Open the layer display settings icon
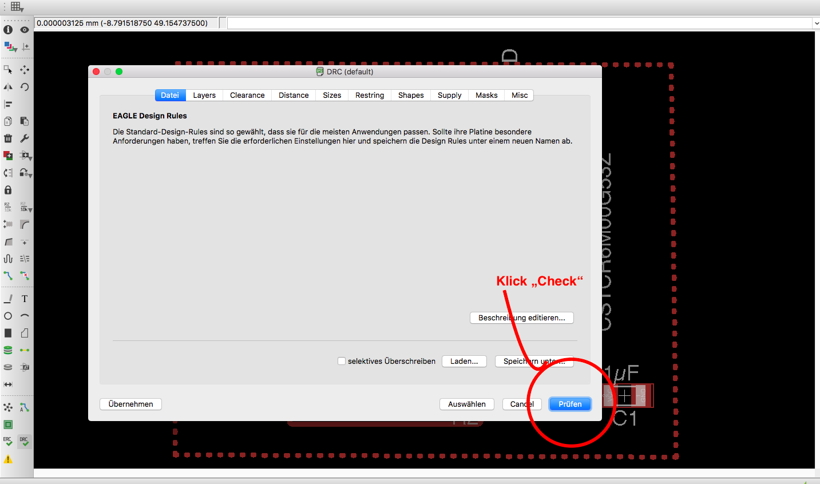The image size is (820, 484). (x=9, y=47)
